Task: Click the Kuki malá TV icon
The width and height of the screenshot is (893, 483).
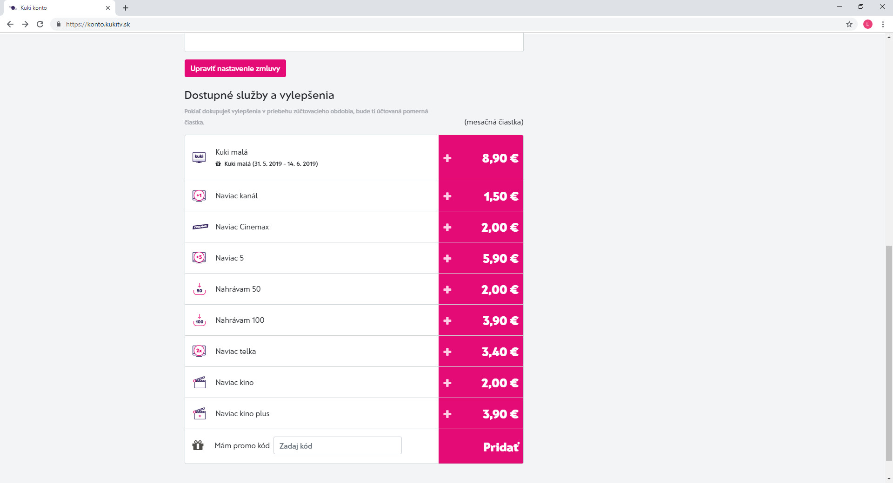Action: [199, 157]
